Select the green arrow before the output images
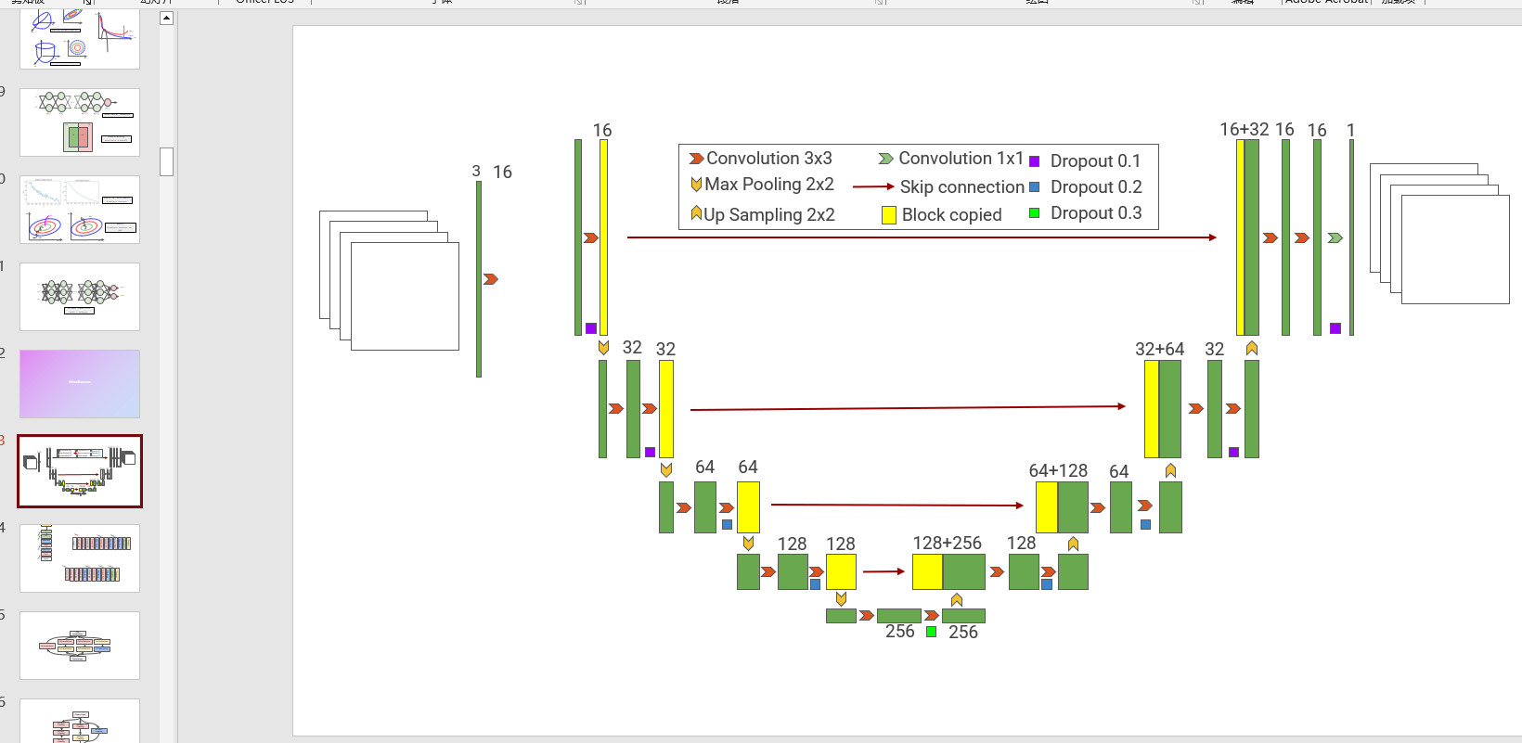This screenshot has height=743, width=1522. click(1335, 238)
